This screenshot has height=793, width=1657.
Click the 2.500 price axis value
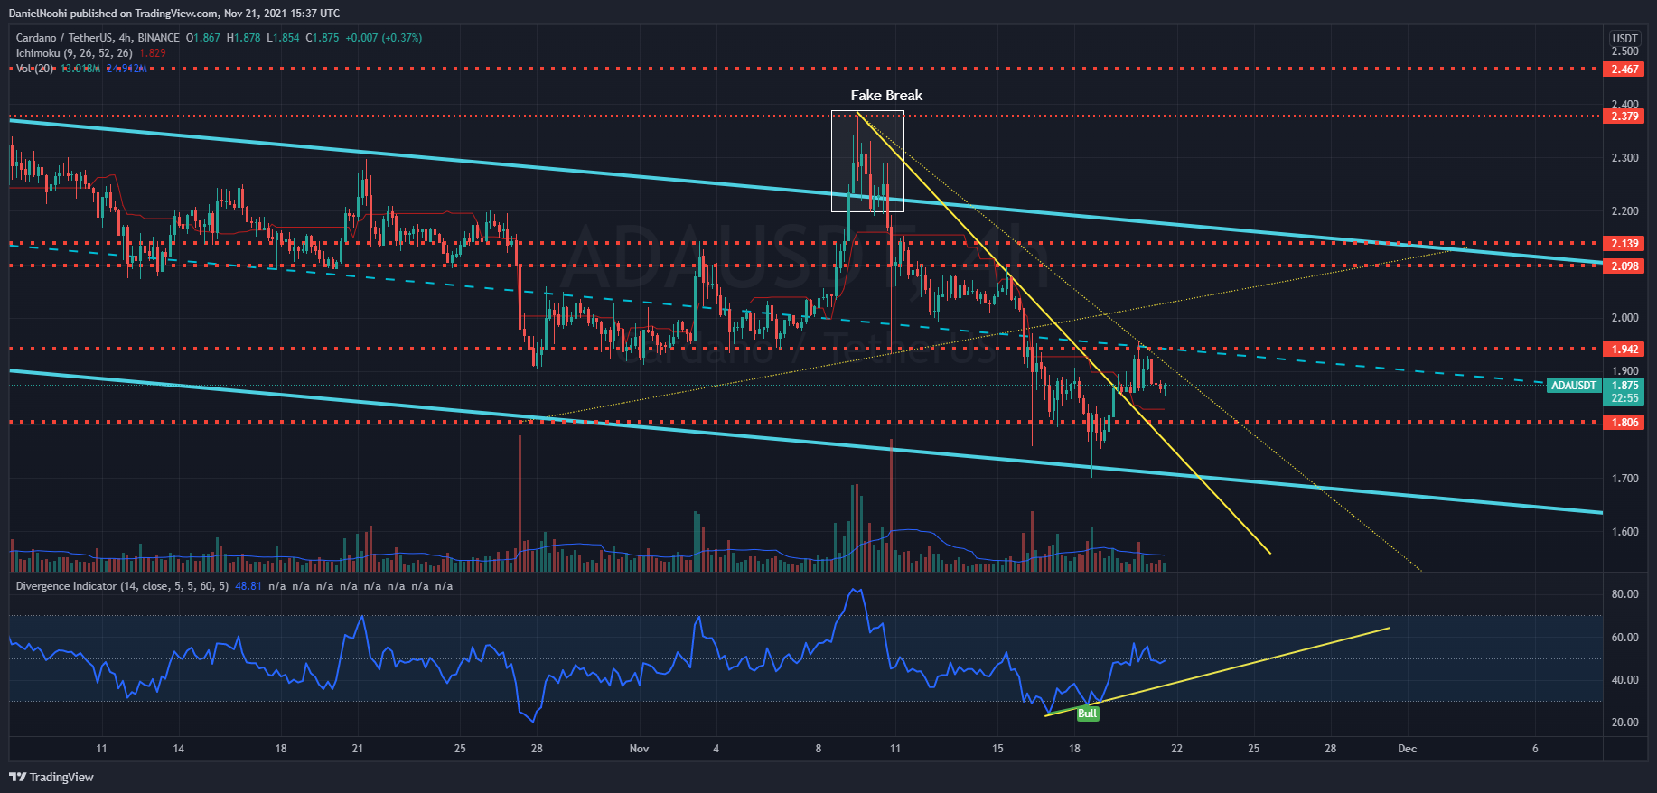pos(1625,51)
